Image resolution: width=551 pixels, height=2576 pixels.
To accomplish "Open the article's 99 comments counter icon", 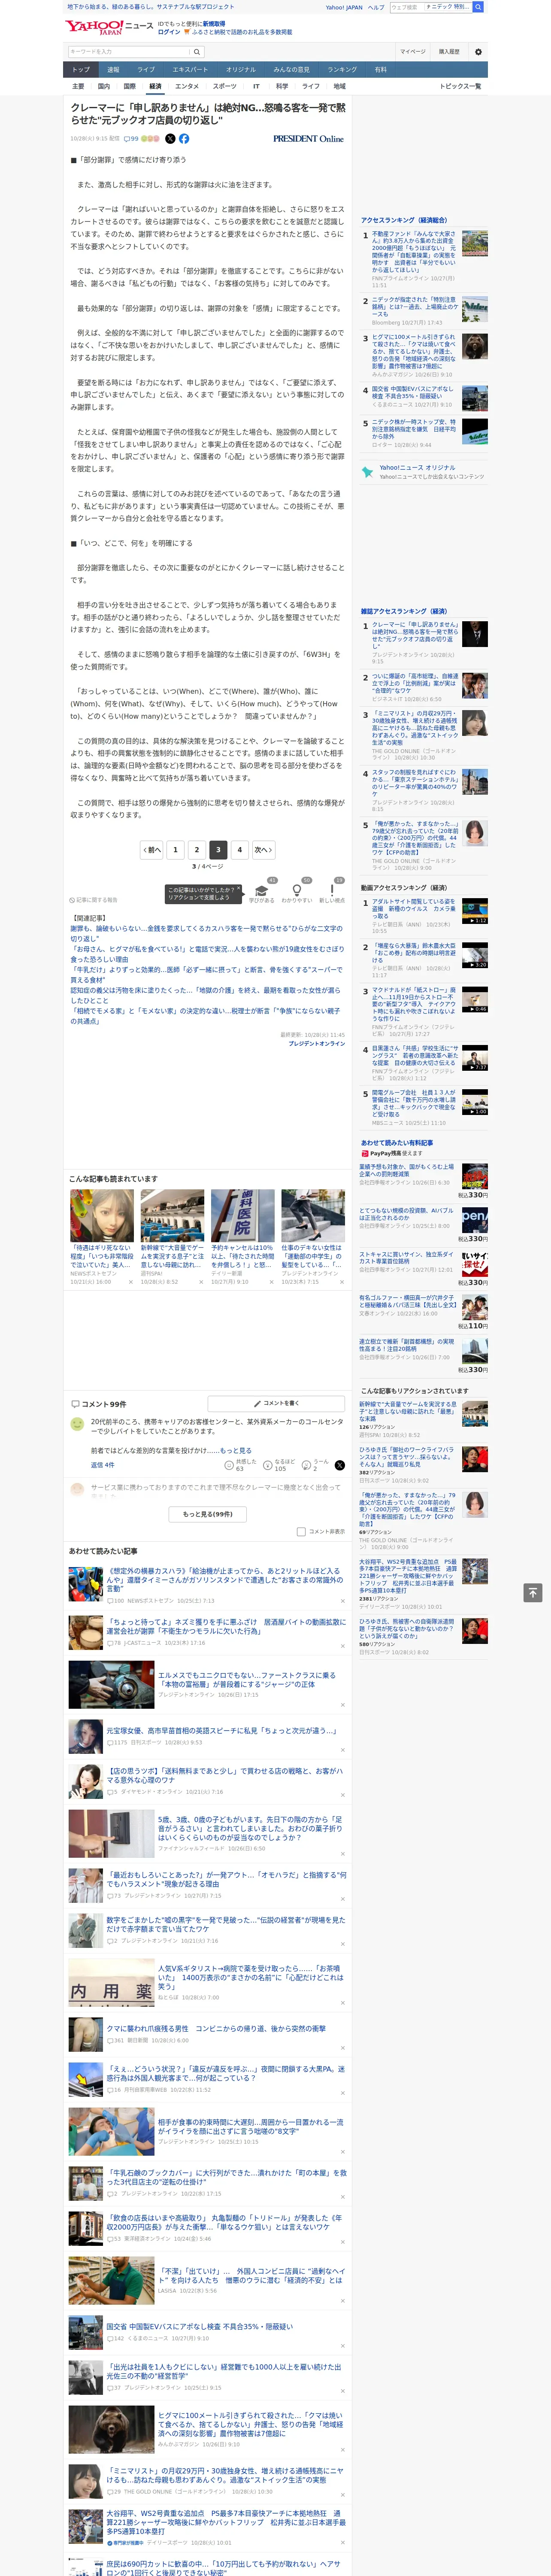I will (131, 139).
